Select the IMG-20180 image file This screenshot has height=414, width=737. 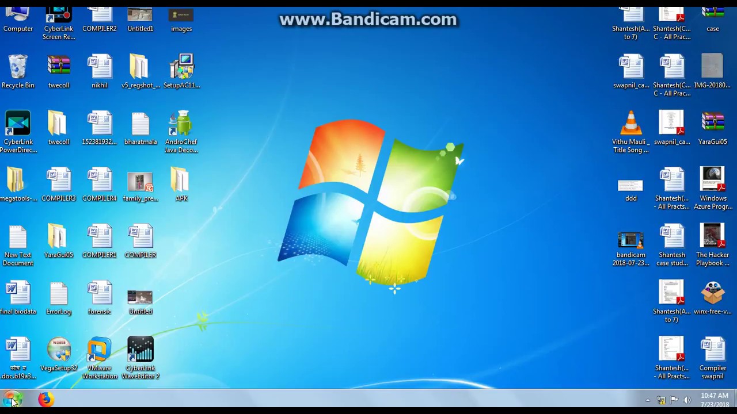pos(713,71)
